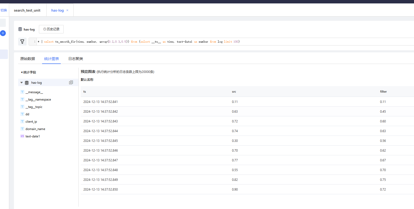Click the text type icon for __tag__topic
This screenshot has height=209, width=414.
(22, 107)
